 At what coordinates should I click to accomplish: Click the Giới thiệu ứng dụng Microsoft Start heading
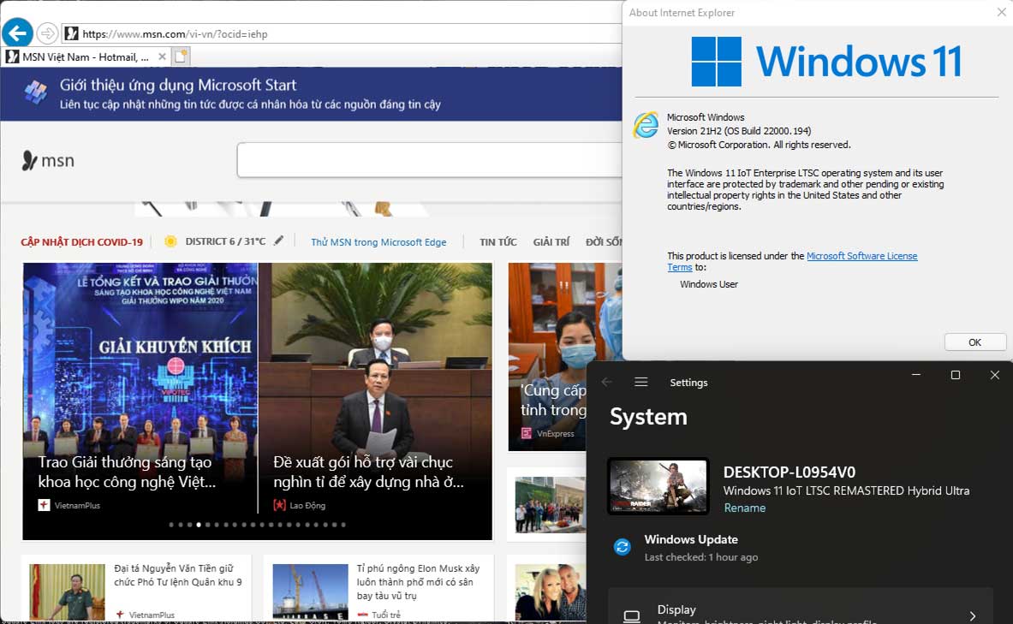[x=177, y=85]
